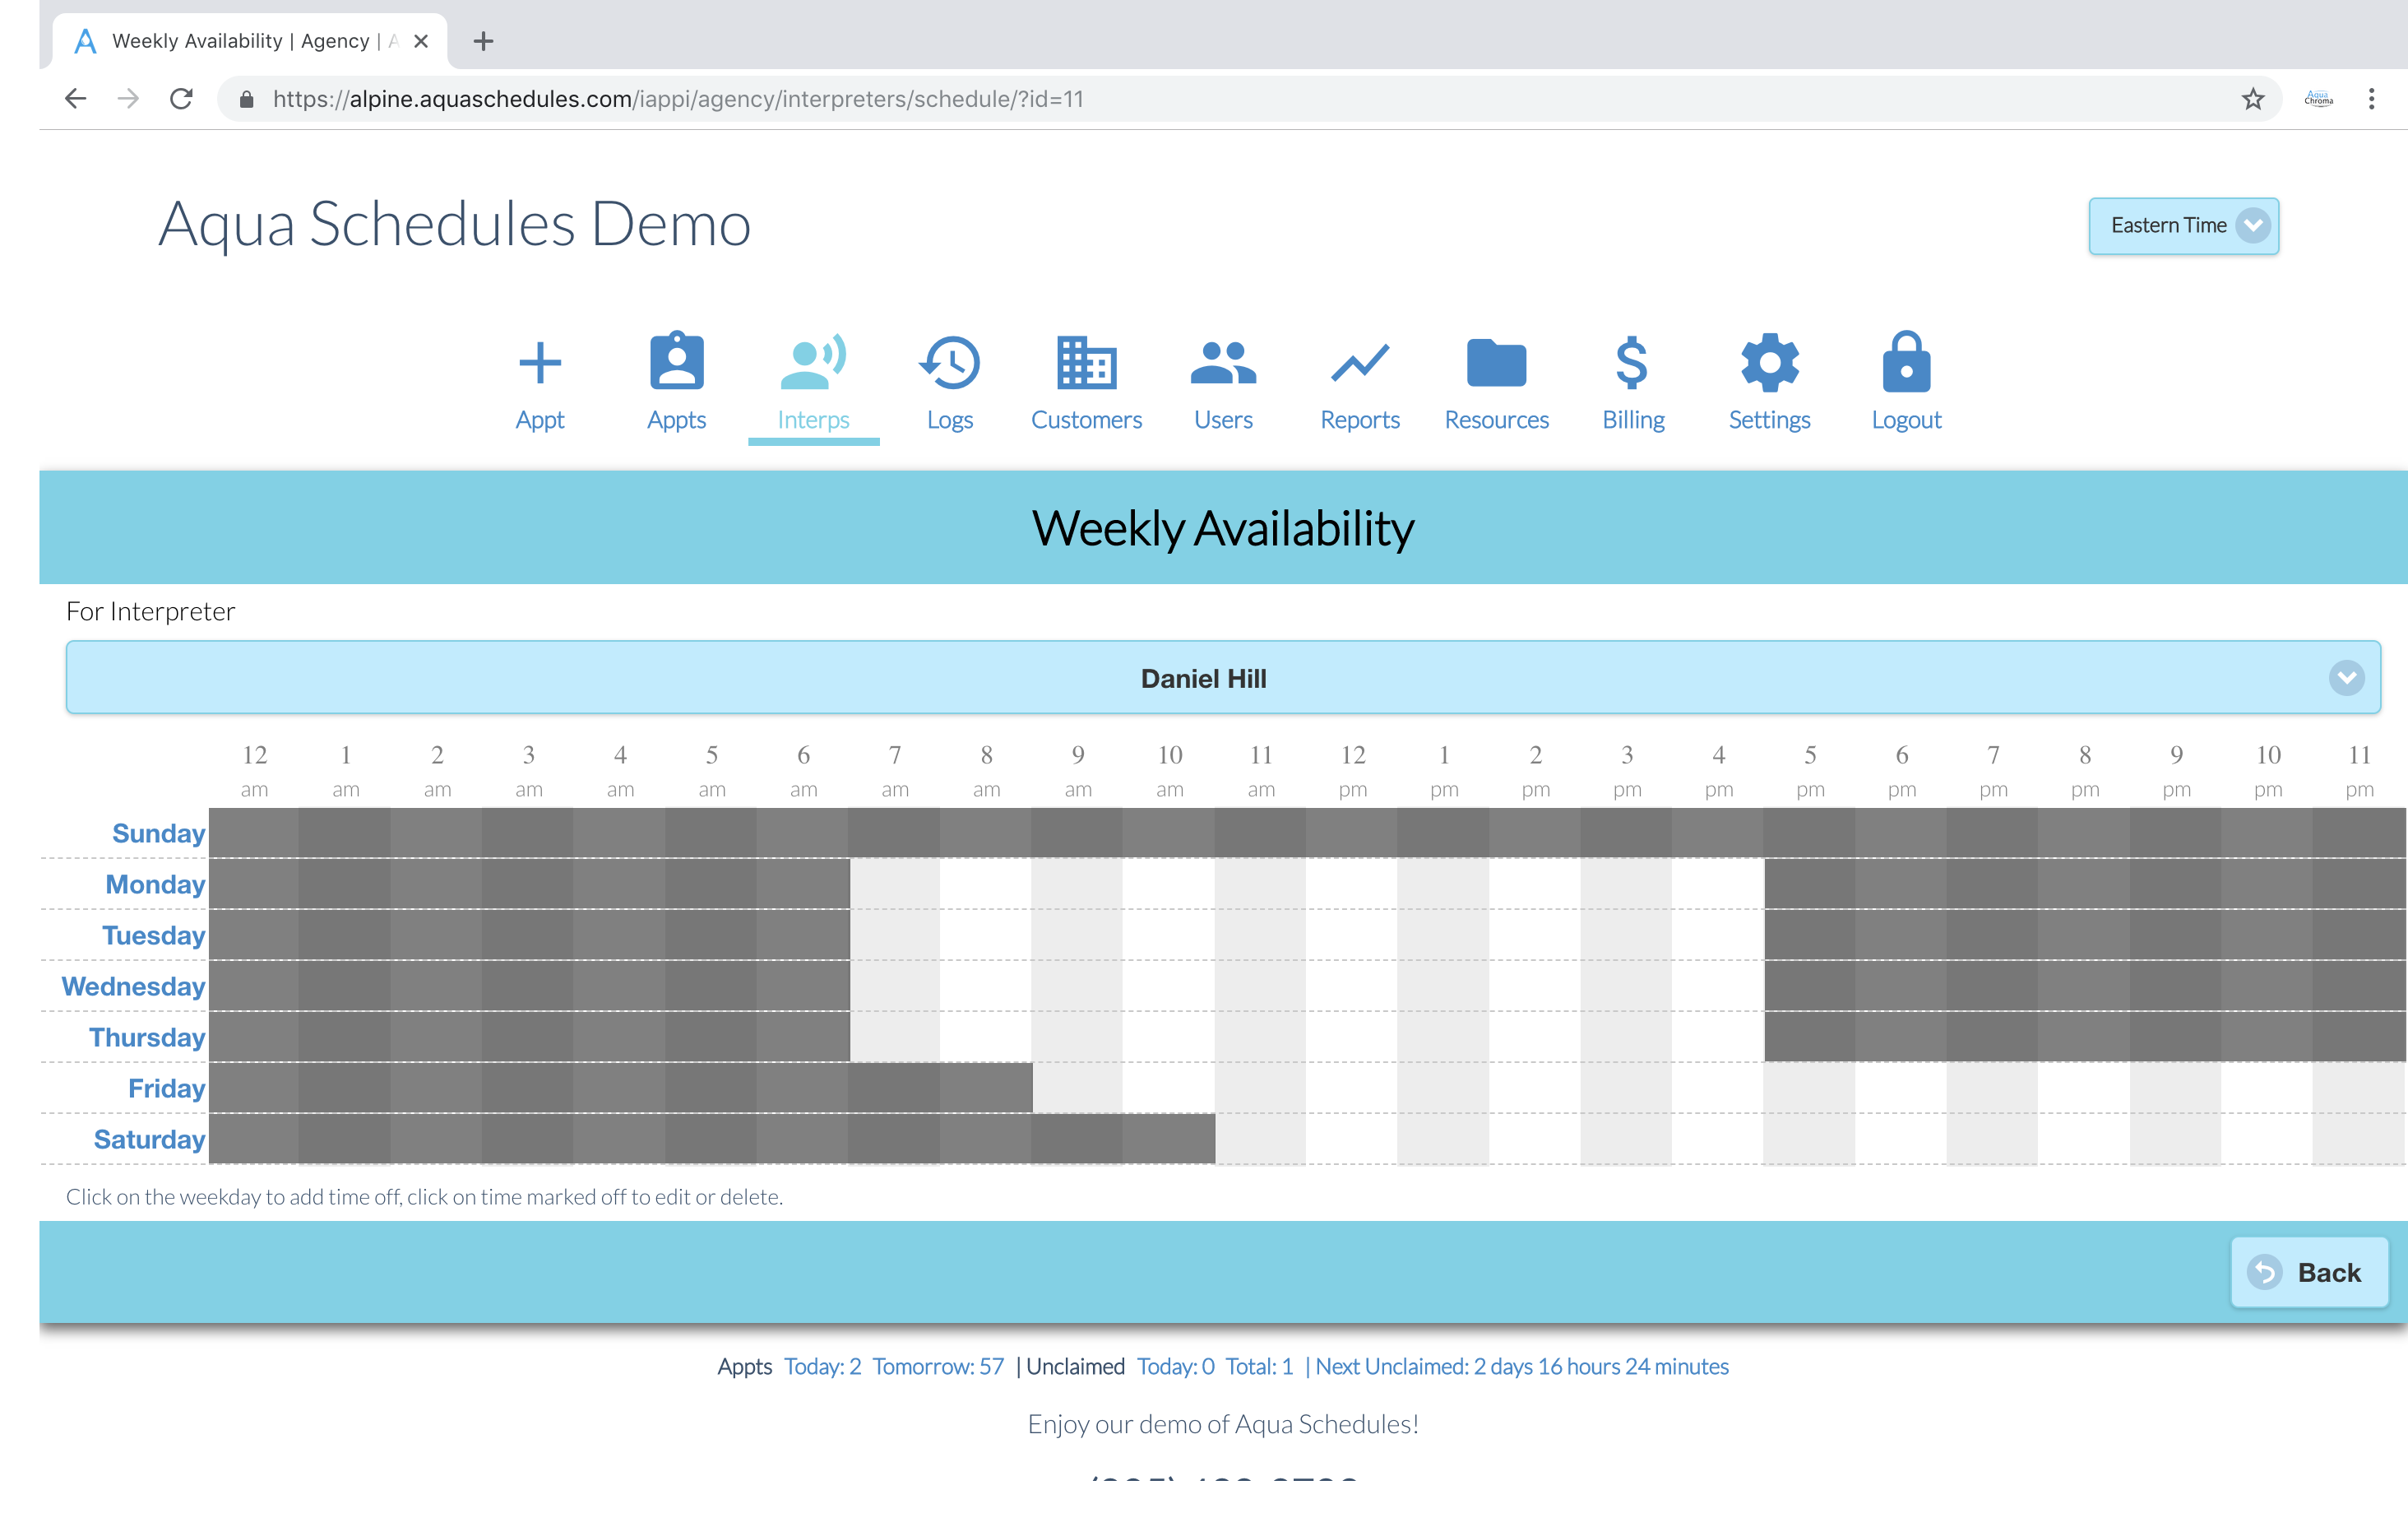This screenshot has height=1527, width=2408.
Task: Edit Sunday marked-off time block
Action: tap(1306, 833)
